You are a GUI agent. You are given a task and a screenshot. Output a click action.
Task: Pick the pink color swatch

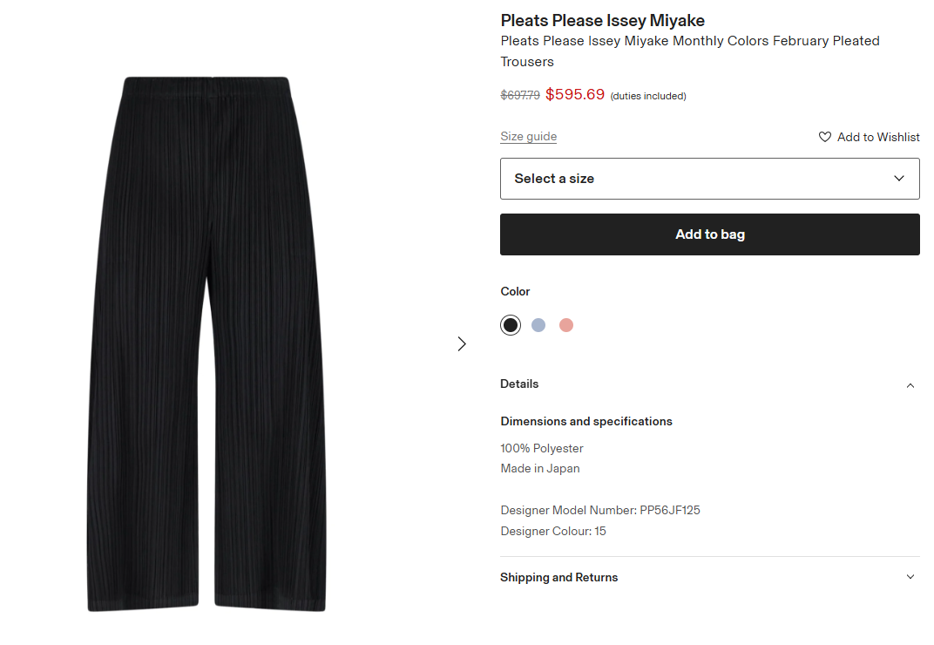(x=566, y=325)
